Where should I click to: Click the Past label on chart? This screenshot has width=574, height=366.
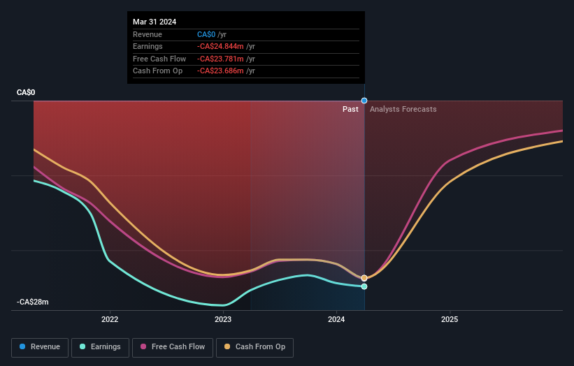click(x=350, y=110)
